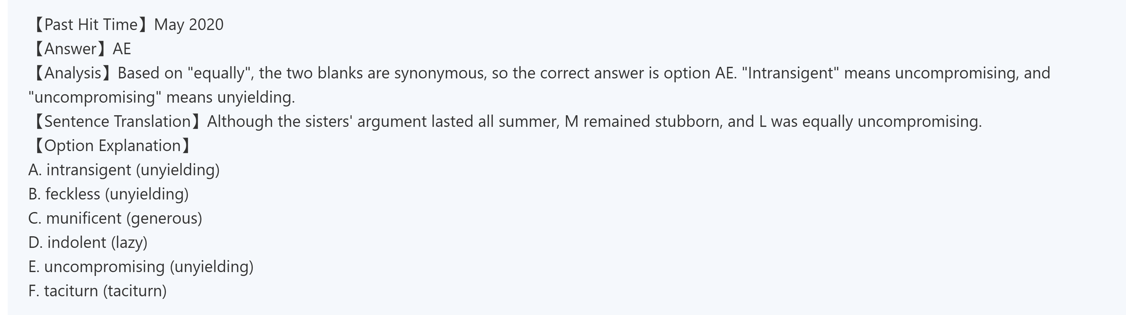Select option A intransigent
This screenshot has height=315, width=1126.
pyautogui.click(x=124, y=170)
